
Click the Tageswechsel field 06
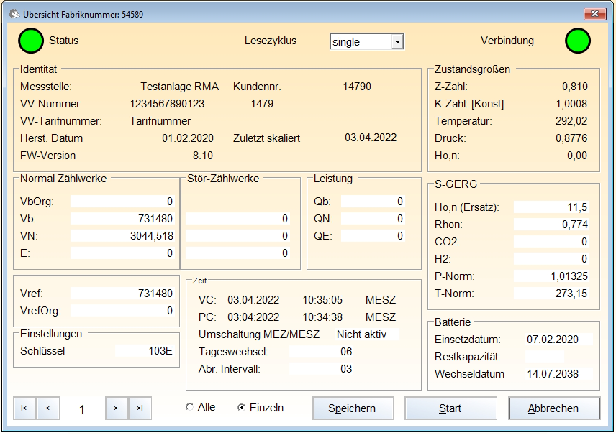click(321, 351)
